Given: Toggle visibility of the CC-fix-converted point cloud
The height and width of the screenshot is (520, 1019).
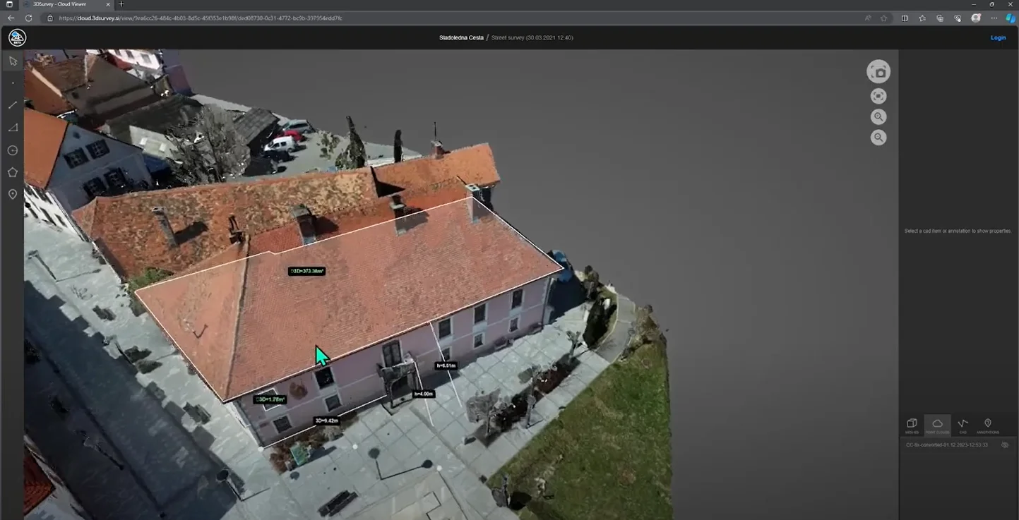Looking at the screenshot, I should click(1005, 445).
